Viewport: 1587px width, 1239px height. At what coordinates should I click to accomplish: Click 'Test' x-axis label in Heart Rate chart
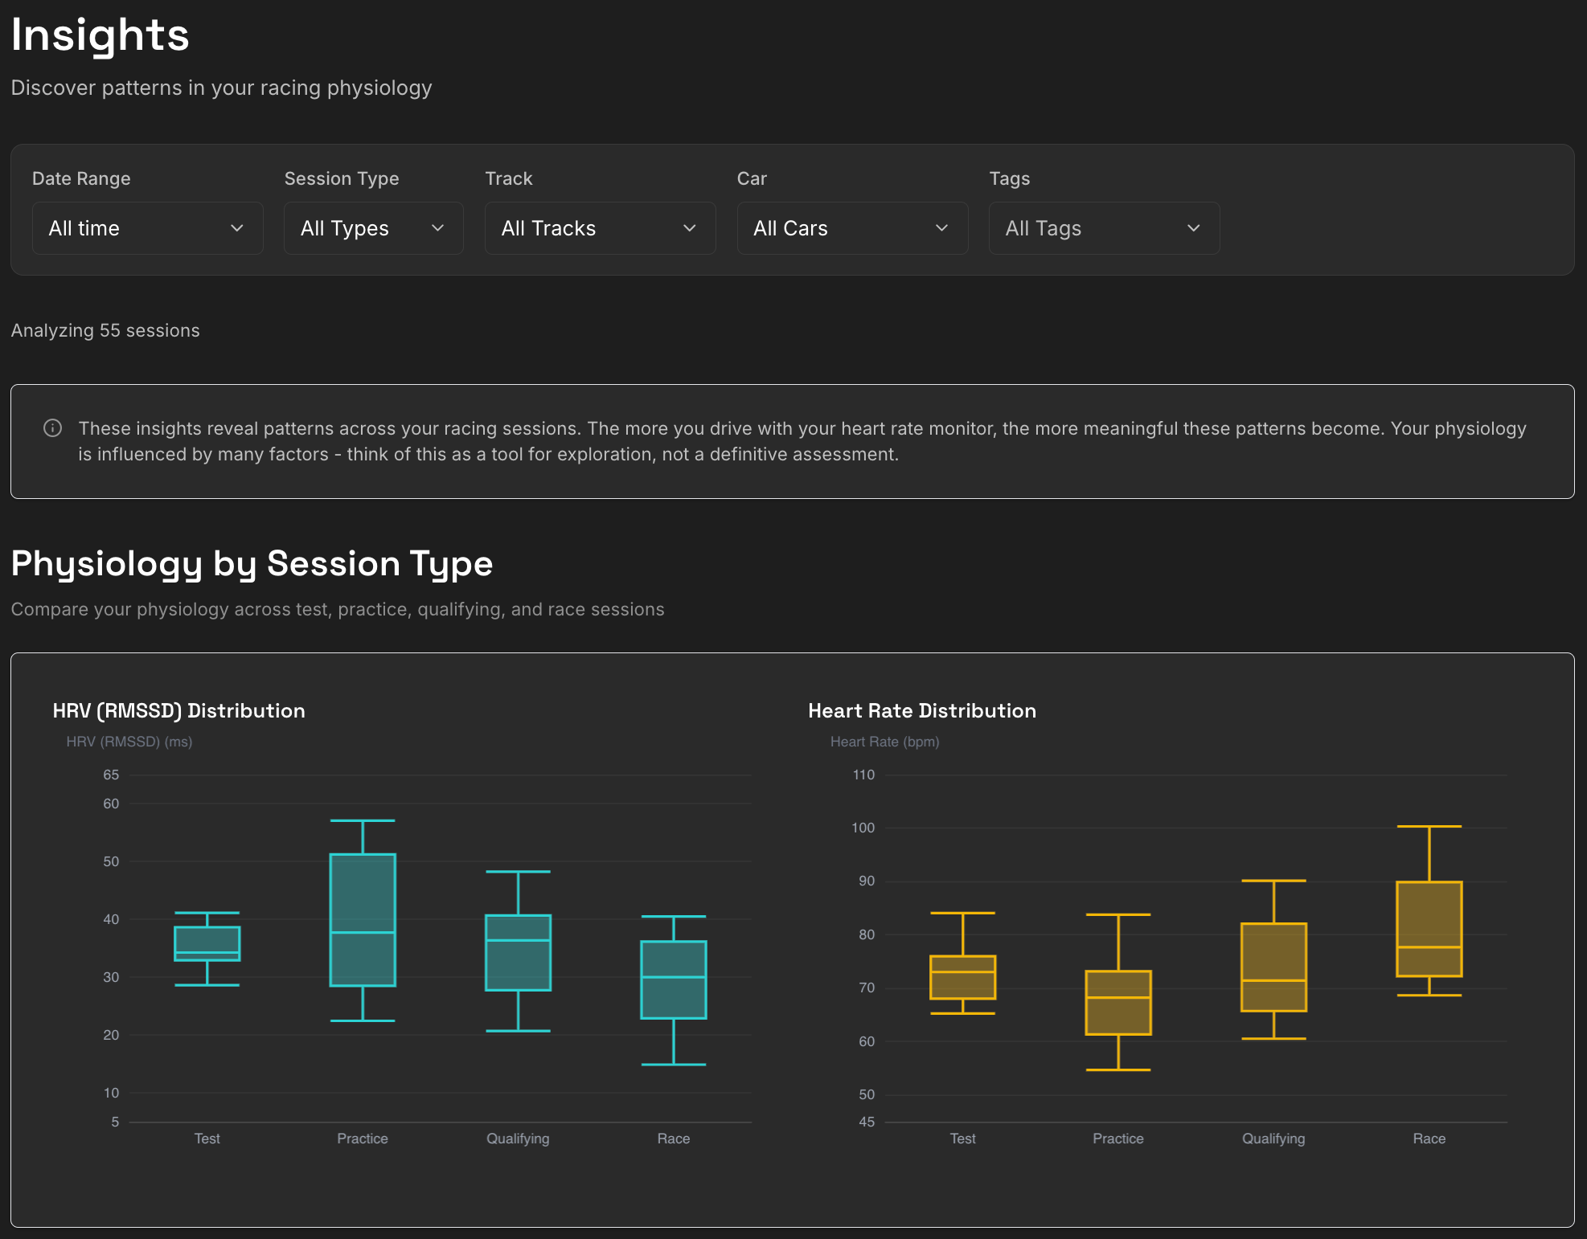point(963,1139)
